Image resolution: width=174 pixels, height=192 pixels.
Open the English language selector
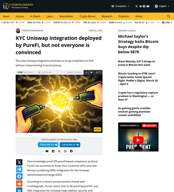[162, 6]
